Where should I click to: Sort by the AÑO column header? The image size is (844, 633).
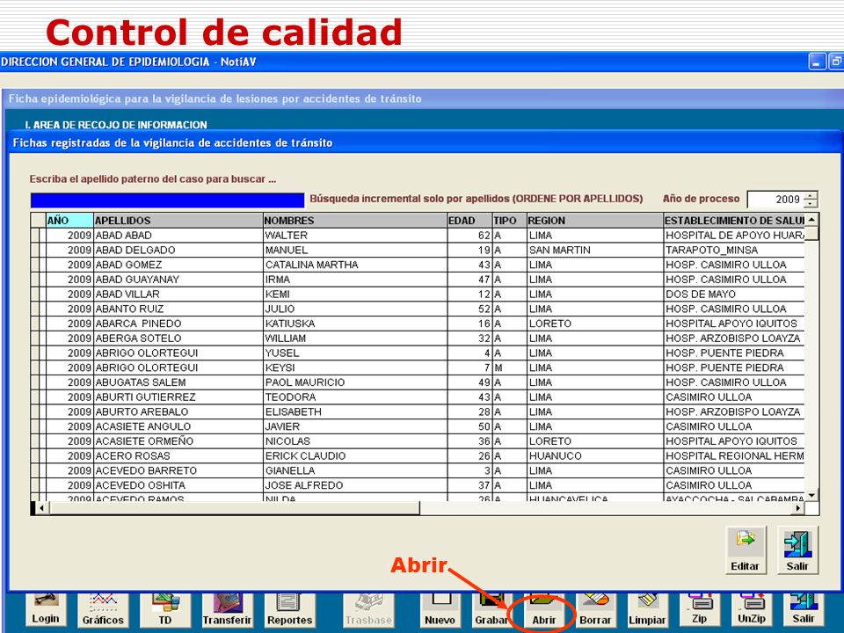pyautogui.click(x=69, y=220)
